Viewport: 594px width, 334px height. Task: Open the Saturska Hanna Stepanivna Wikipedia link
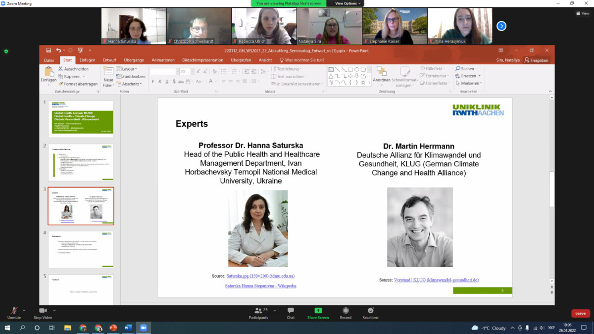coord(260,286)
